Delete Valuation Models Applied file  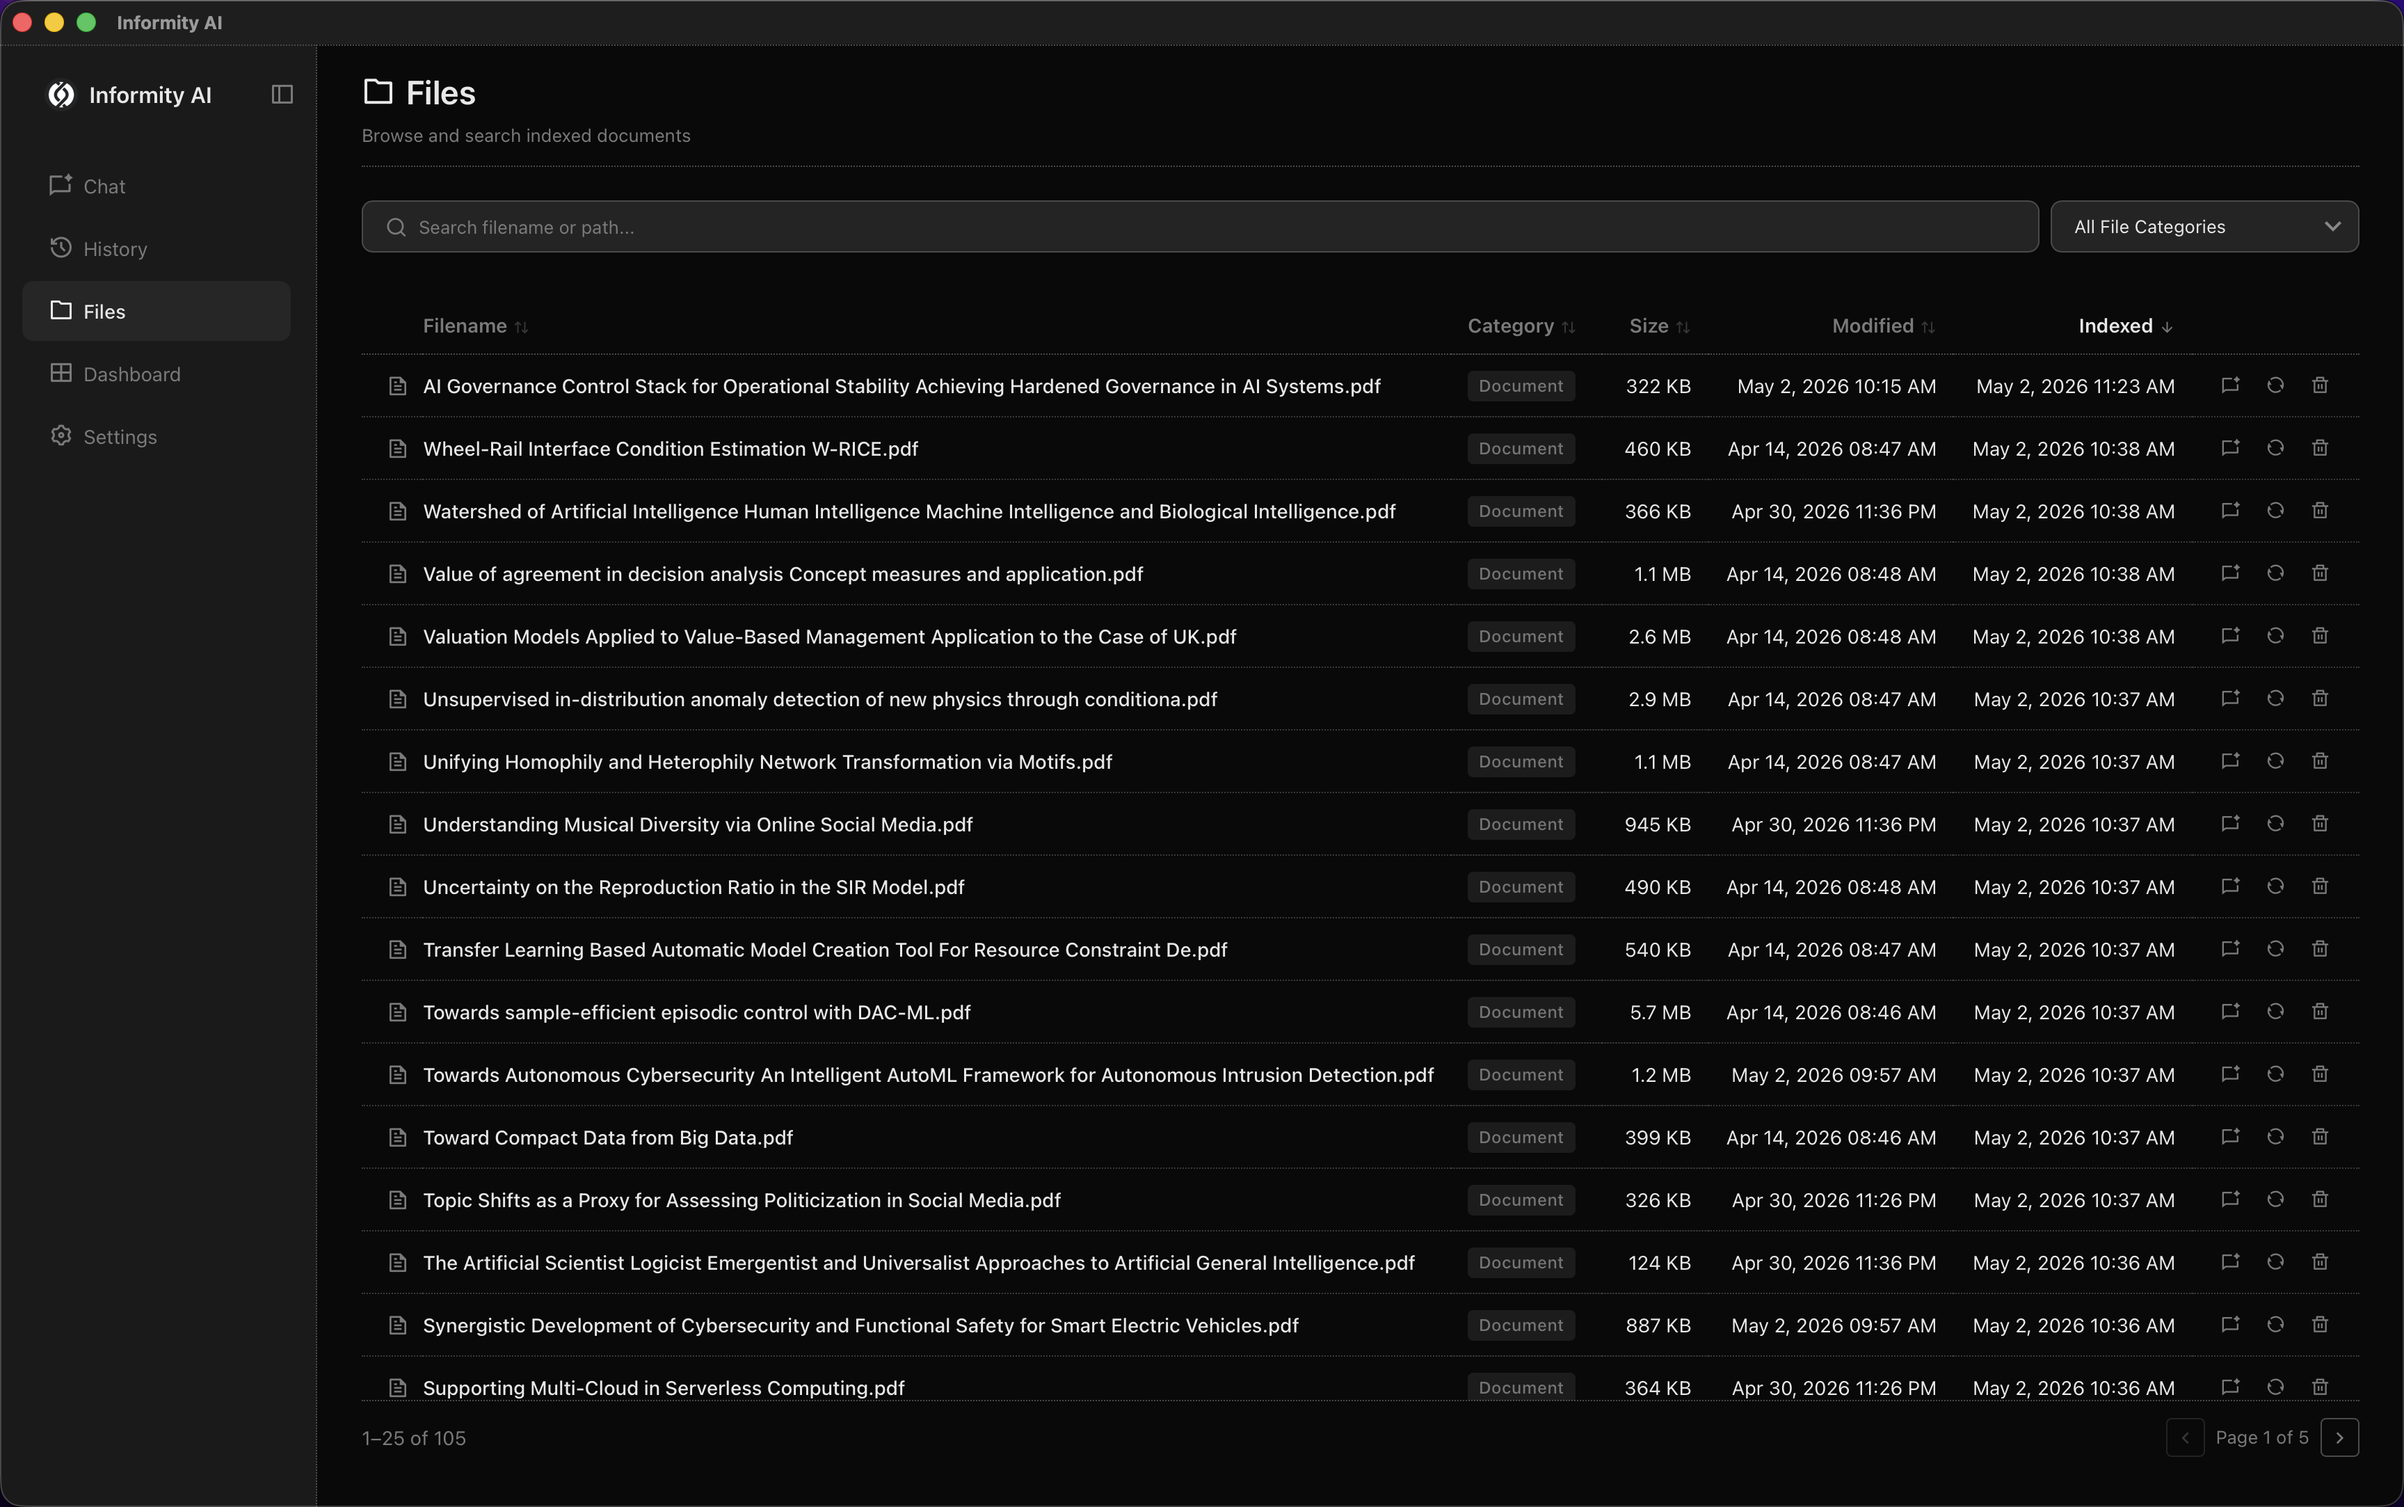(2321, 636)
